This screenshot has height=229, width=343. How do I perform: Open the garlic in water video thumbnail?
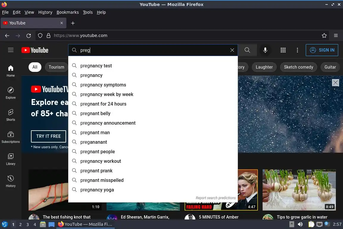299,190
